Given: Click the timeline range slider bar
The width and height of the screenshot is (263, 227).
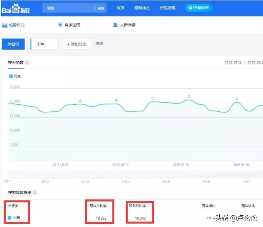Looking at the screenshot, I should [136, 174].
